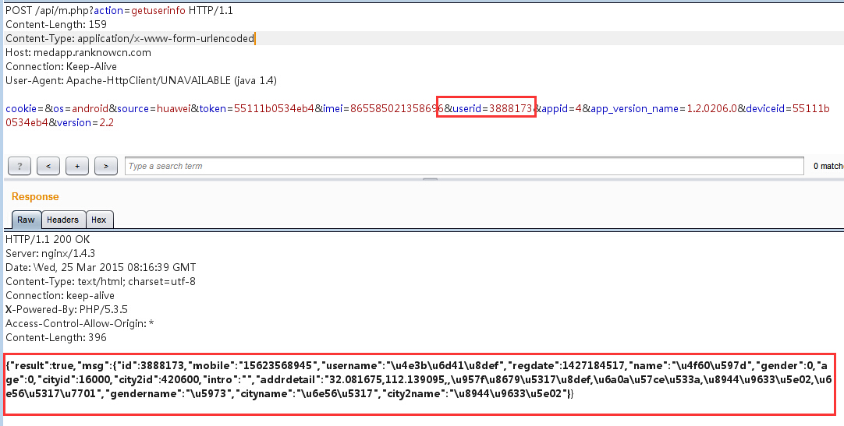Viewport: 844px width, 426px height.
Task: Click the plus search options button
Action: [77, 166]
